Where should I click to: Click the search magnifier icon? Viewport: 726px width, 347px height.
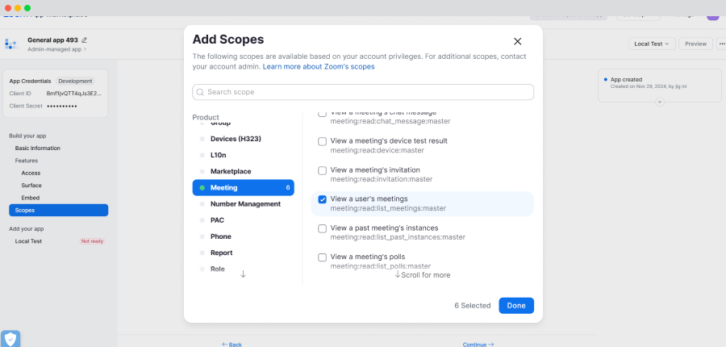201,92
